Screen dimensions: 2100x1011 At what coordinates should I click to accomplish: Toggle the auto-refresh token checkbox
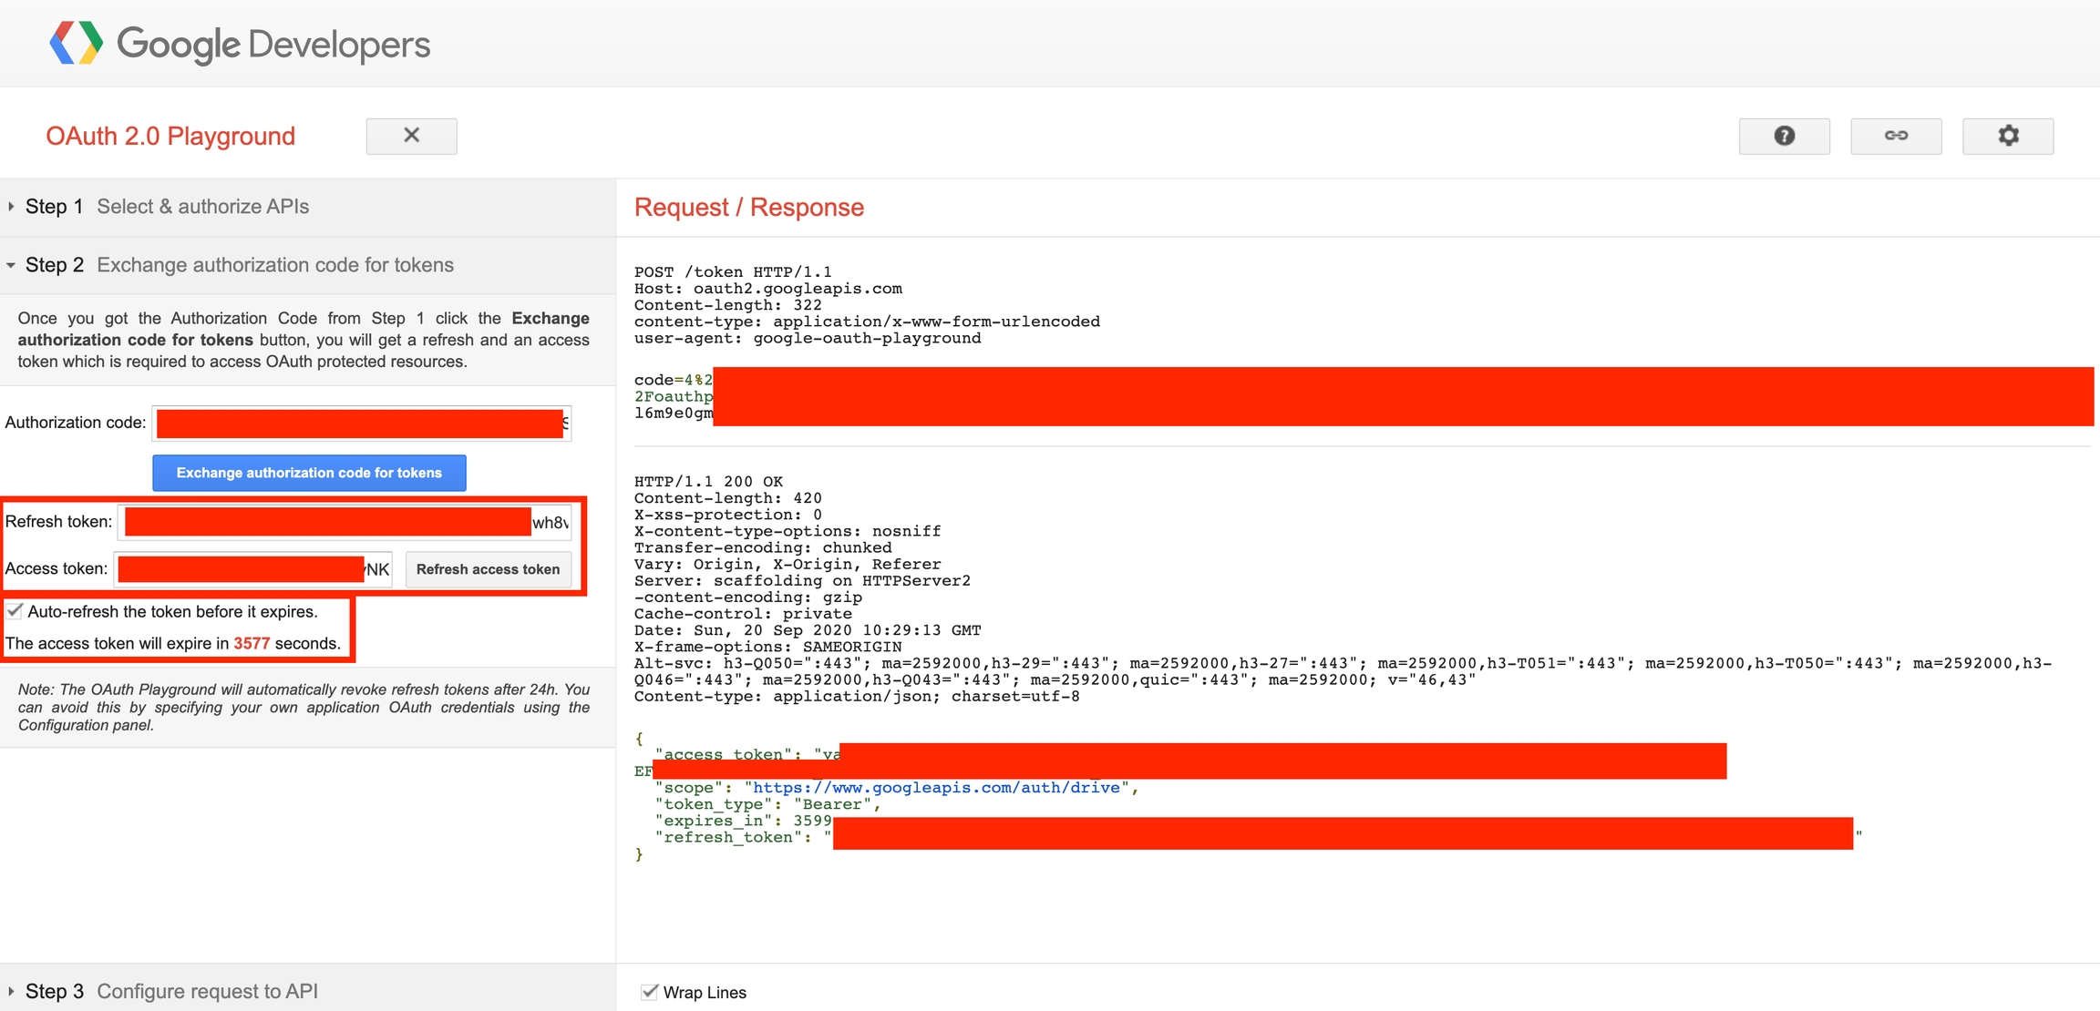15,611
